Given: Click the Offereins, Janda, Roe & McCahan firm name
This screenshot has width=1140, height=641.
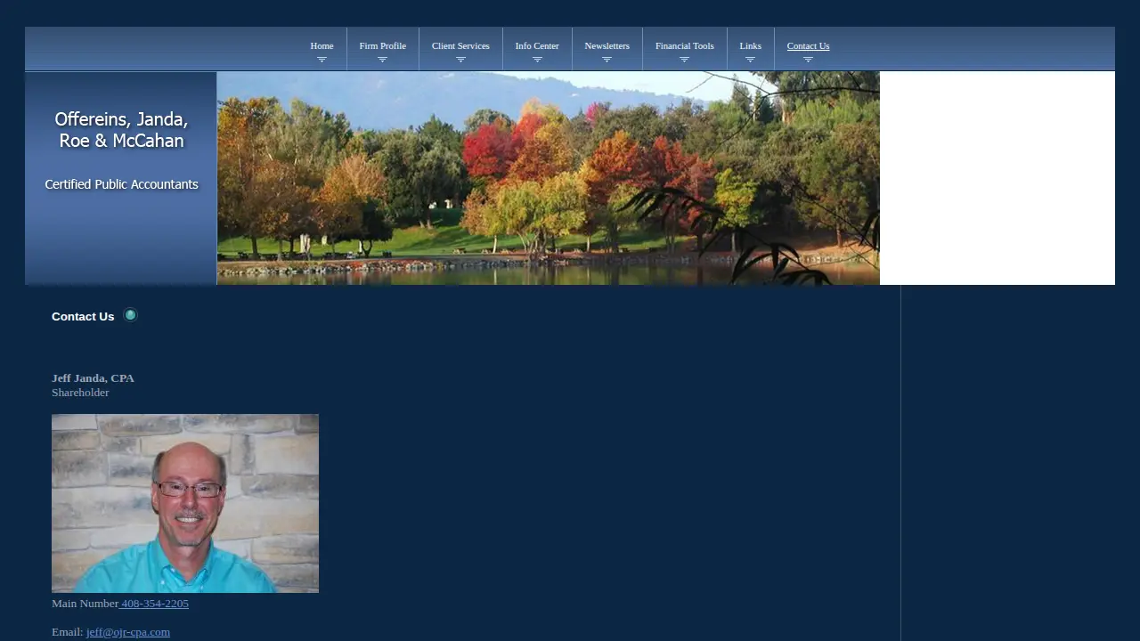Looking at the screenshot, I should pyautogui.click(x=121, y=130).
